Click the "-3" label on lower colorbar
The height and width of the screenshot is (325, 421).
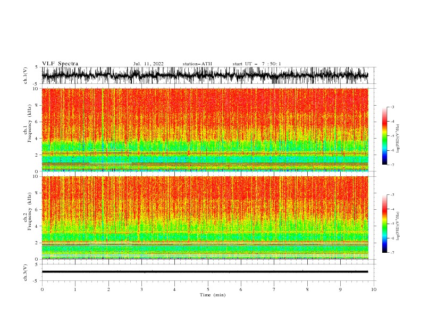[x=392, y=195]
